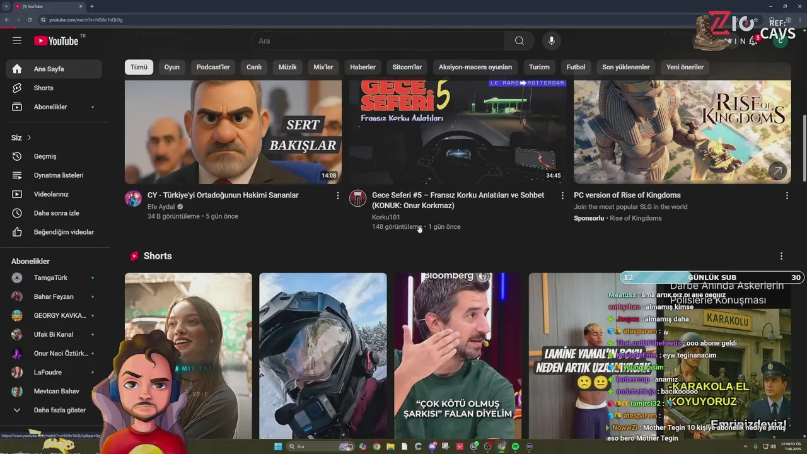
Task: Select the Haberler filter chip
Action: pos(363,67)
